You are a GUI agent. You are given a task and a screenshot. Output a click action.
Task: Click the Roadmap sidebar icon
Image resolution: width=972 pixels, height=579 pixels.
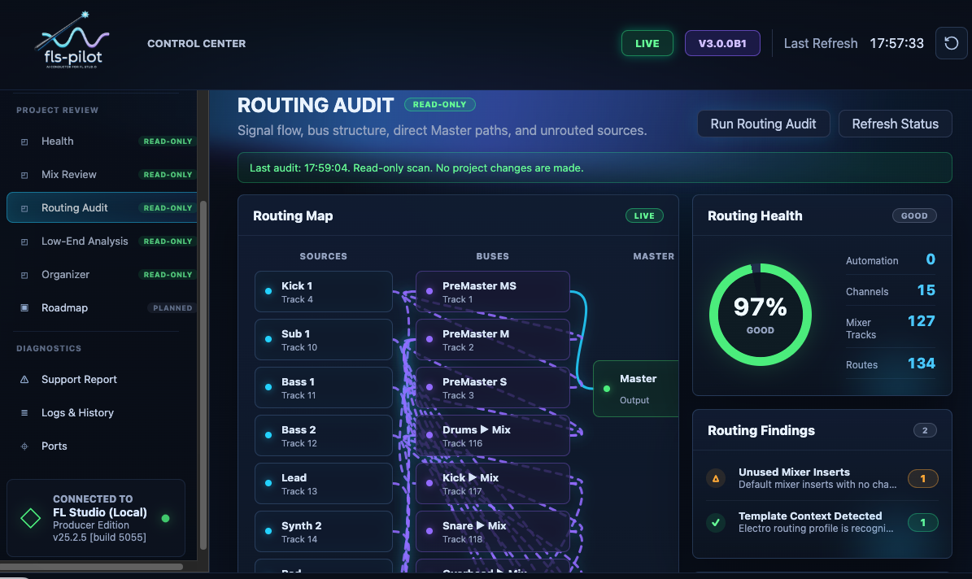coord(24,308)
